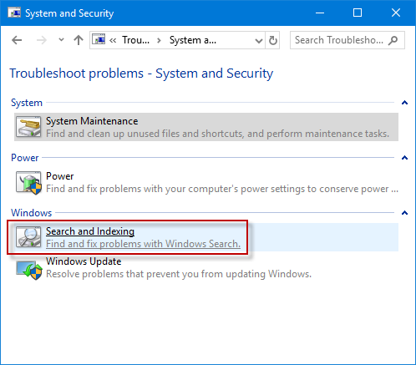
Task: Close the System and Security window
Action: (x=396, y=13)
